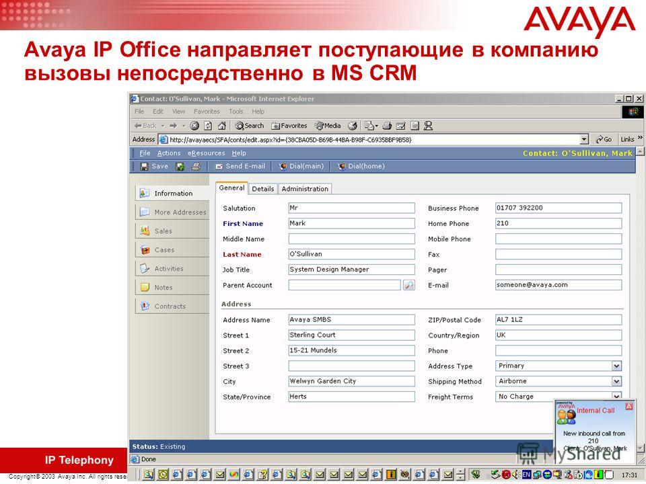Dial the contact's home number
This screenshot has height=484, width=646.
361,166
